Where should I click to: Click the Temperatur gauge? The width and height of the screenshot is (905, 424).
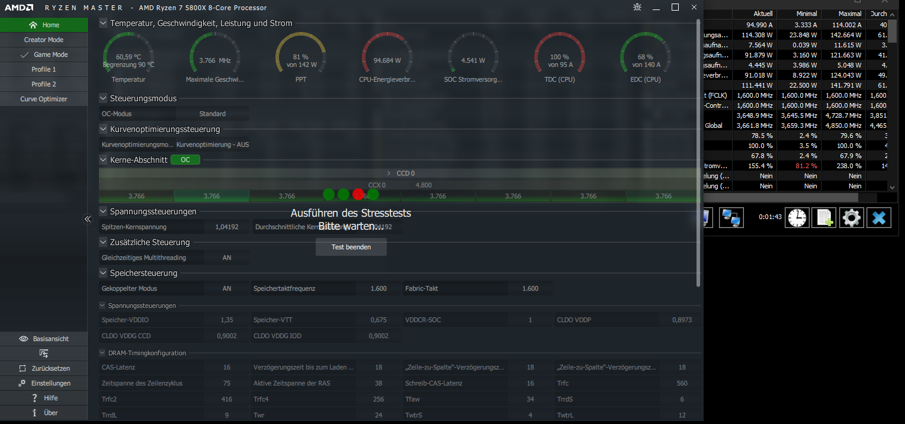point(129,57)
